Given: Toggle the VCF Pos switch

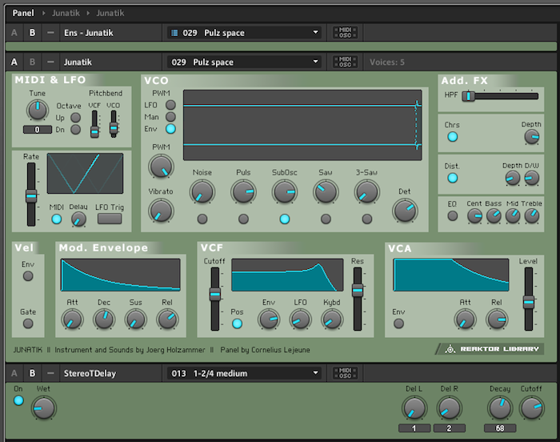Looking at the screenshot, I should tap(237, 323).
